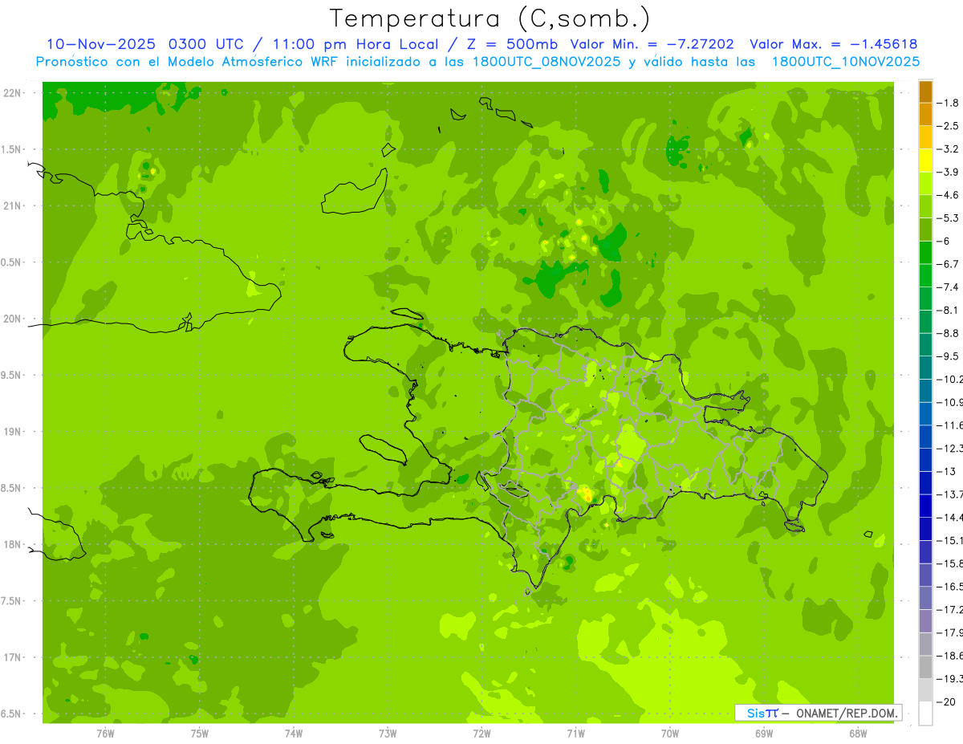Click the '8.5N' latitude label
963x744 pixels.
(11, 488)
